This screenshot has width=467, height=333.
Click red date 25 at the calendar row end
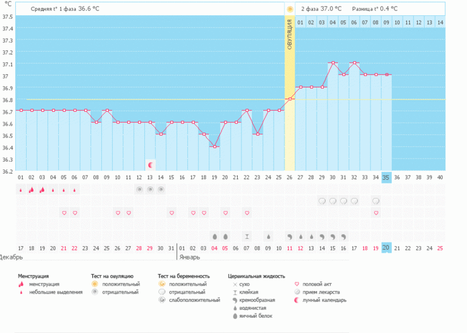tap(440, 249)
